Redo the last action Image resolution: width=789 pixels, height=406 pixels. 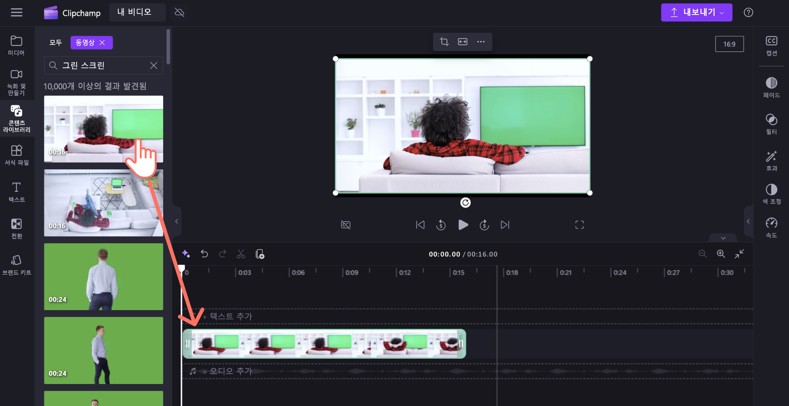point(223,254)
